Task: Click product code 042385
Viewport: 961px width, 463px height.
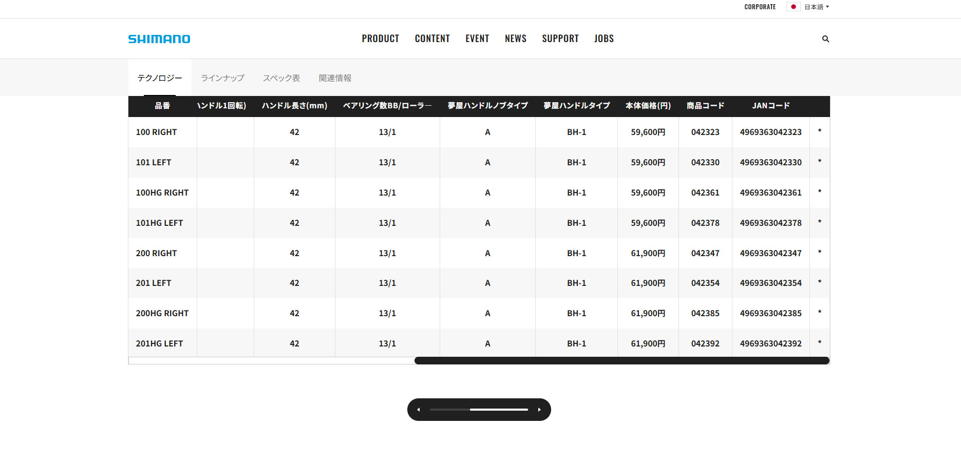Action: point(705,314)
